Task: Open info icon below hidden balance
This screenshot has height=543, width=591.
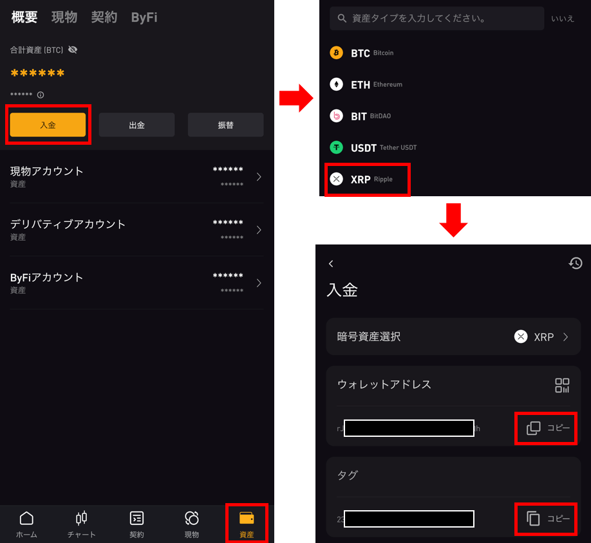Action: (x=41, y=95)
